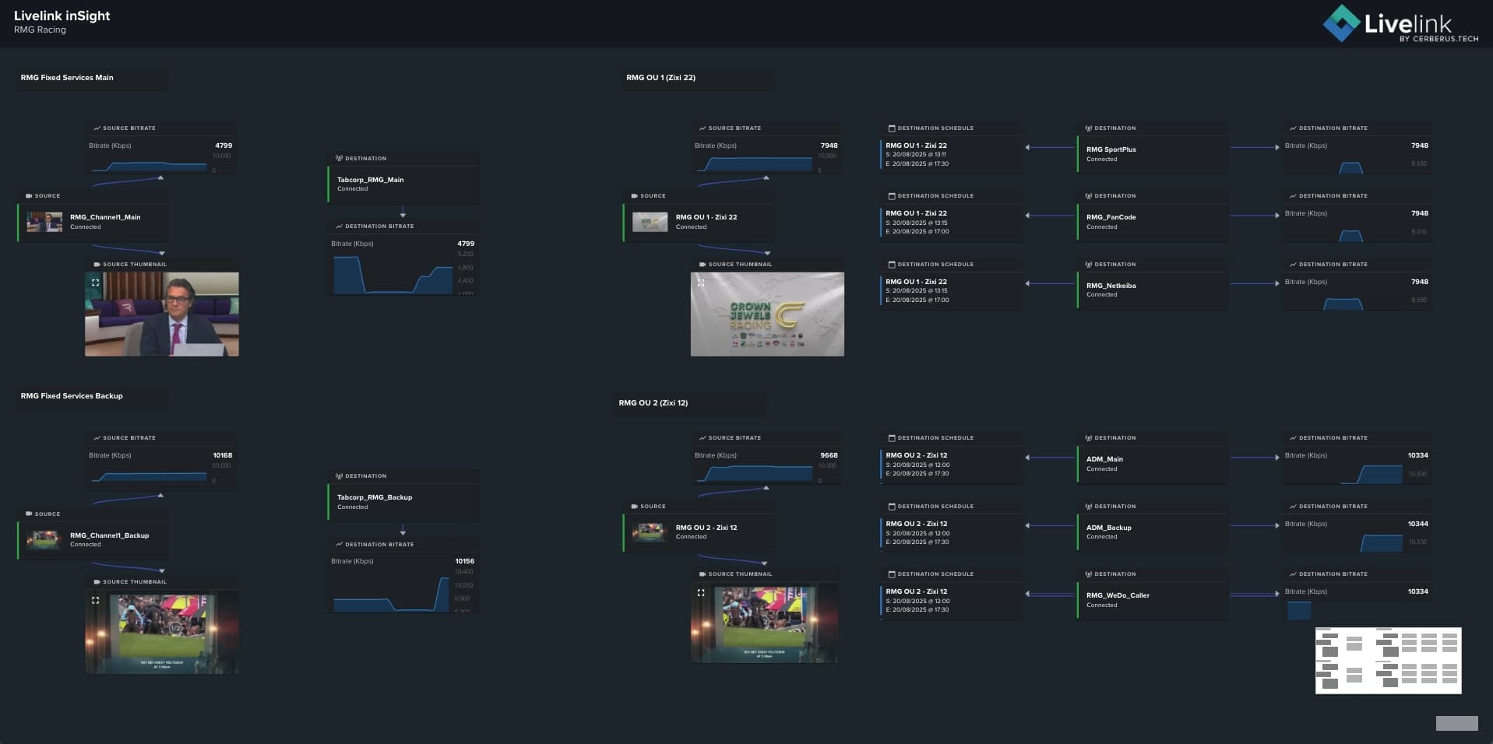Click small preview icon beside RMG_Channel1_Main
The width and height of the screenshot is (1493, 744).
click(x=44, y=222)
